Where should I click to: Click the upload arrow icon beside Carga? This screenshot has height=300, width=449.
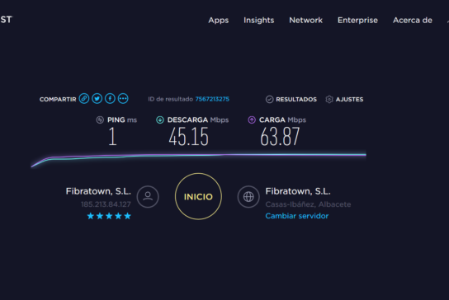click(x=252, y=120)
